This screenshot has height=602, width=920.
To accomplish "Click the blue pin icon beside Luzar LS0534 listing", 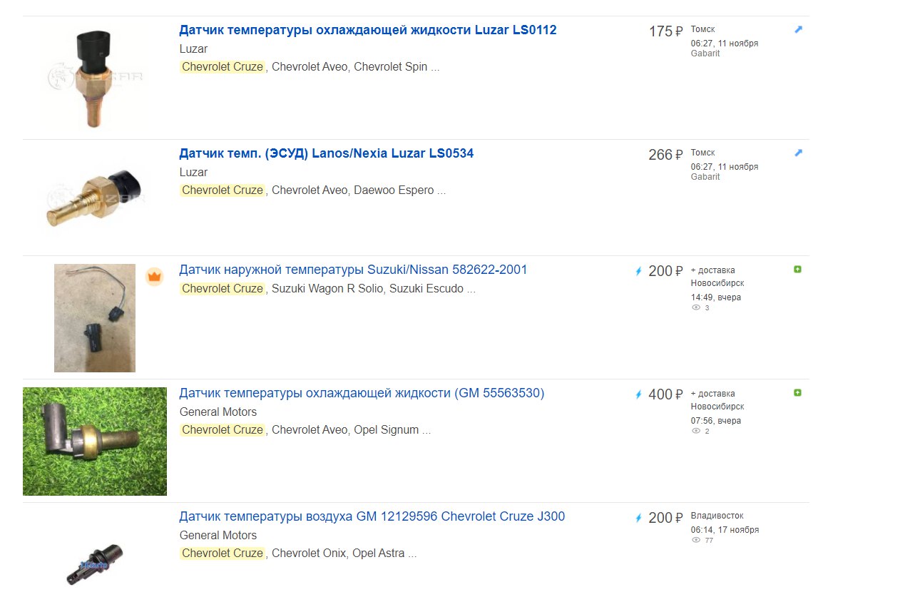I will click(798, 153).
